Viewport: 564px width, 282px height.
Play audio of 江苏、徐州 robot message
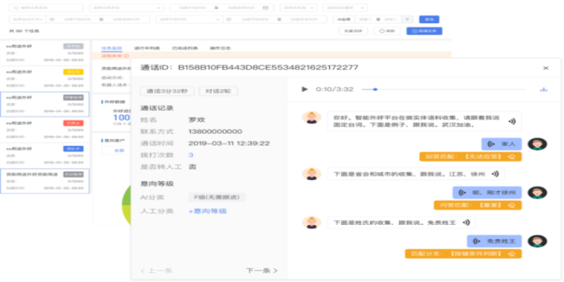coord(495,173)
